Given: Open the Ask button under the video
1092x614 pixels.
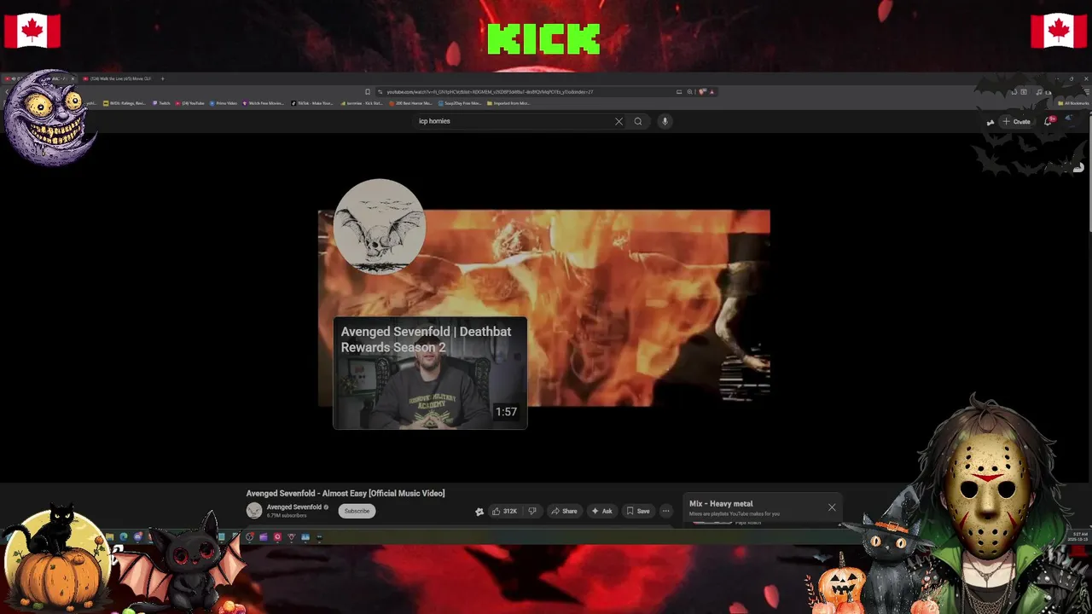Looking at the screenshot, I should point(602,511).
